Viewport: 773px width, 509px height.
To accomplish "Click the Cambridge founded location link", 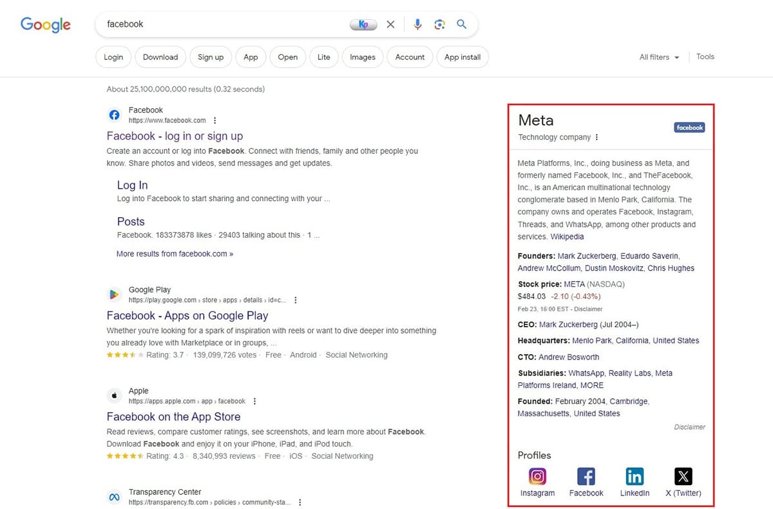I will pos(629,401).
